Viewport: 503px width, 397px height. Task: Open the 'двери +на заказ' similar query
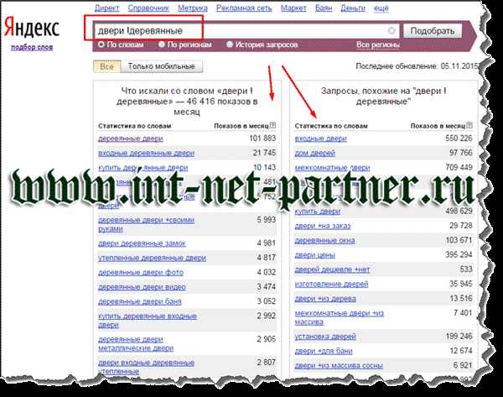click(x=323, y=226)
